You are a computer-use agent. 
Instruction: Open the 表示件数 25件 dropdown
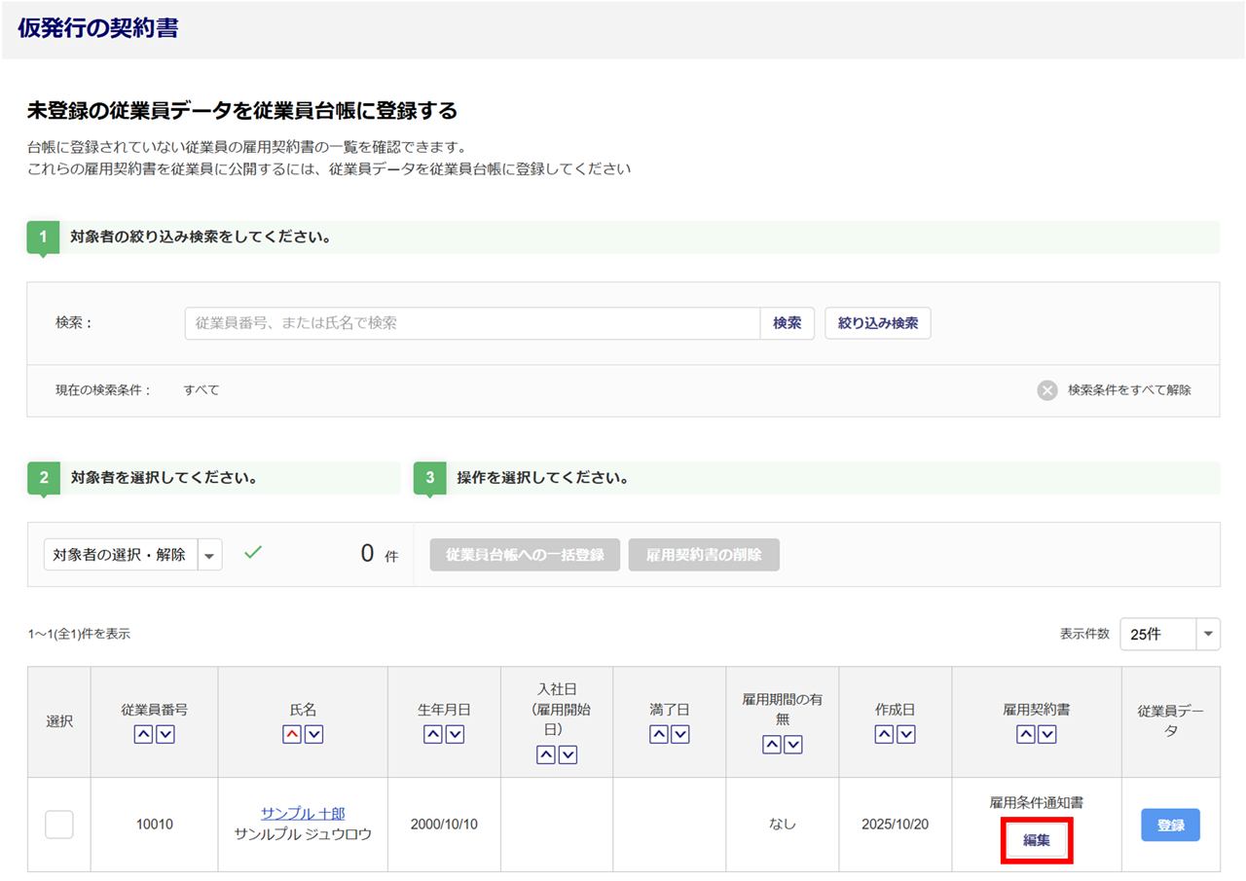(1169, 634)
